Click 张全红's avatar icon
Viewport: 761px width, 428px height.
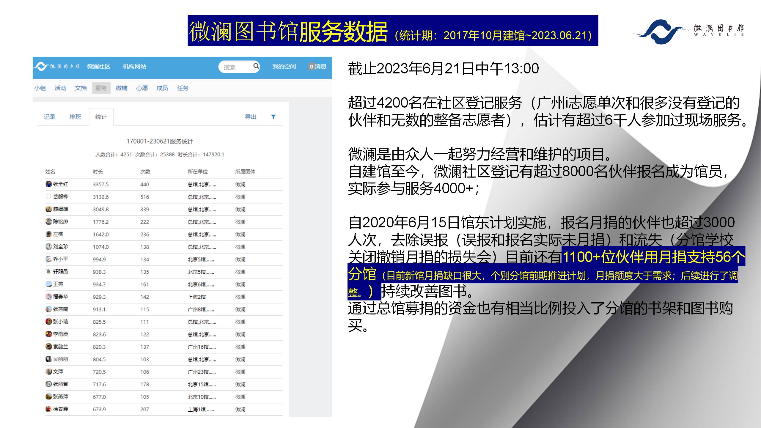coord(48,184)
